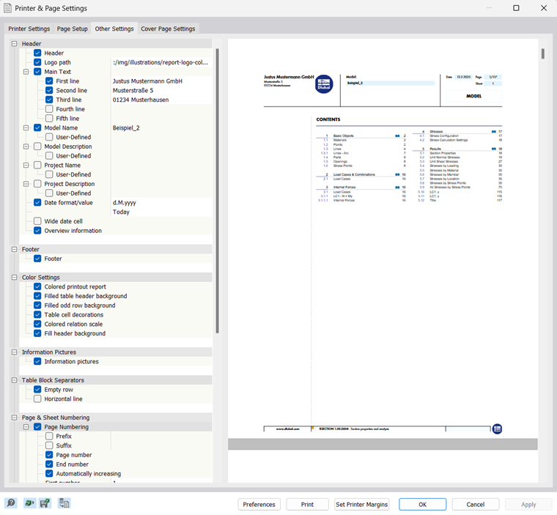Collapse the Main Text tree node
This screenshot has width=557, height=515.
coord(26,72)
